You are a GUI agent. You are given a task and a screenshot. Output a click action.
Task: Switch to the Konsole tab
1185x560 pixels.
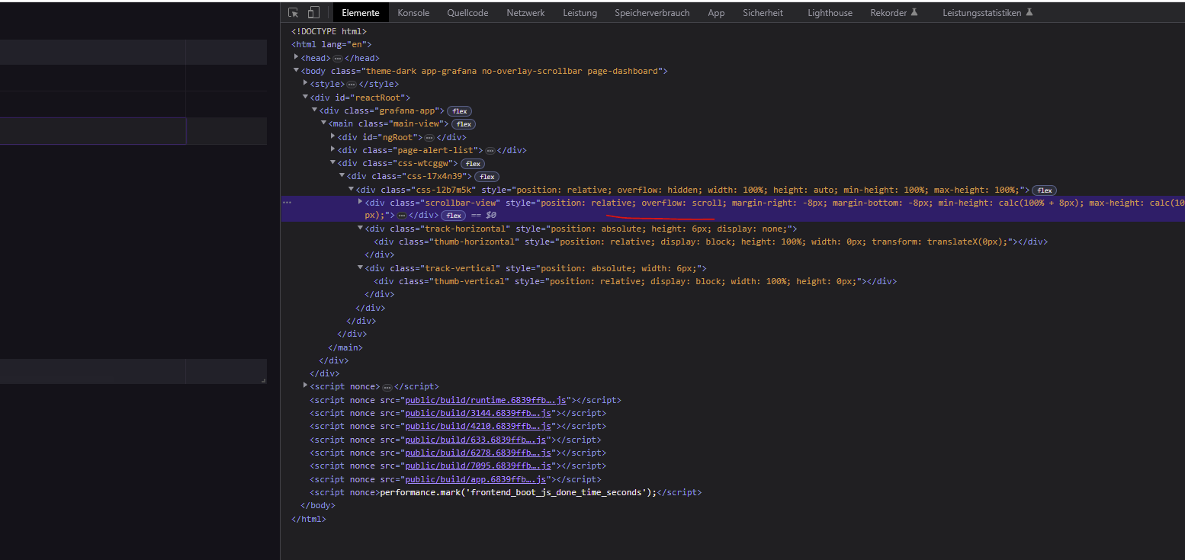(x=413, y=13)
